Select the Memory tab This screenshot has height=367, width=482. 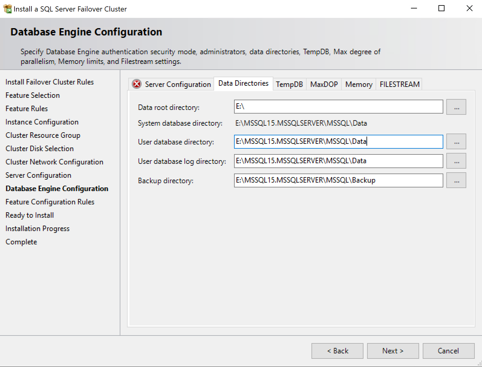(359, 84)
